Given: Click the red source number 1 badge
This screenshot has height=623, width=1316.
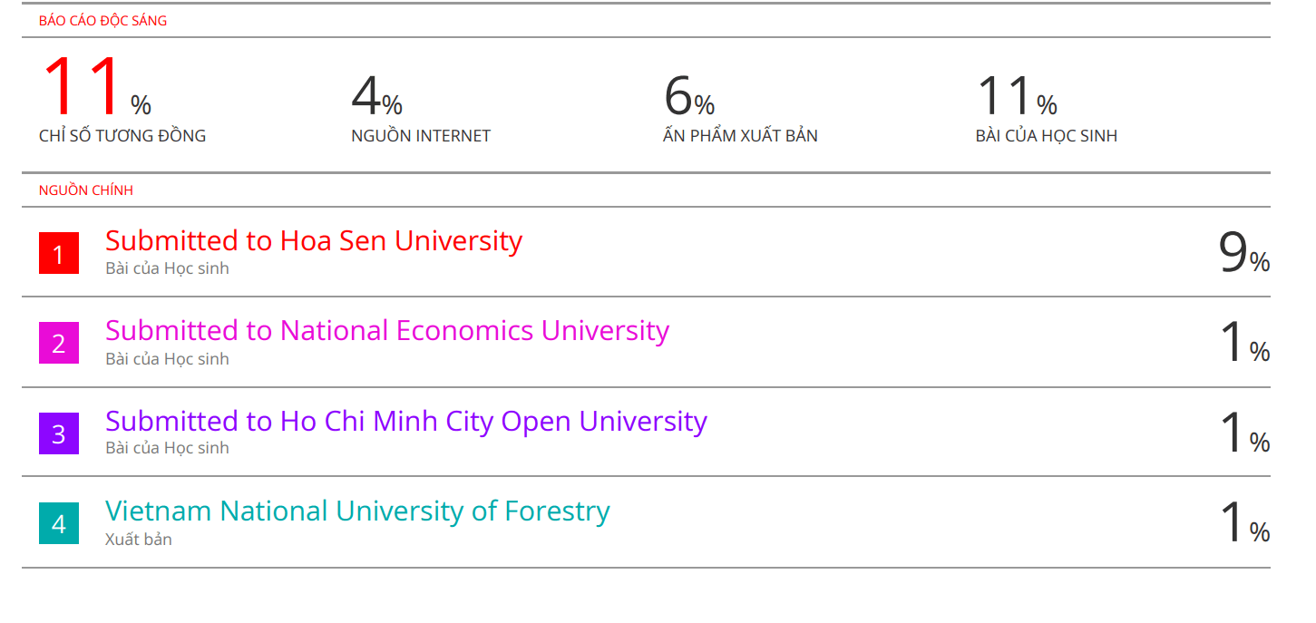Looking at the screenshot, I should 59,253.
